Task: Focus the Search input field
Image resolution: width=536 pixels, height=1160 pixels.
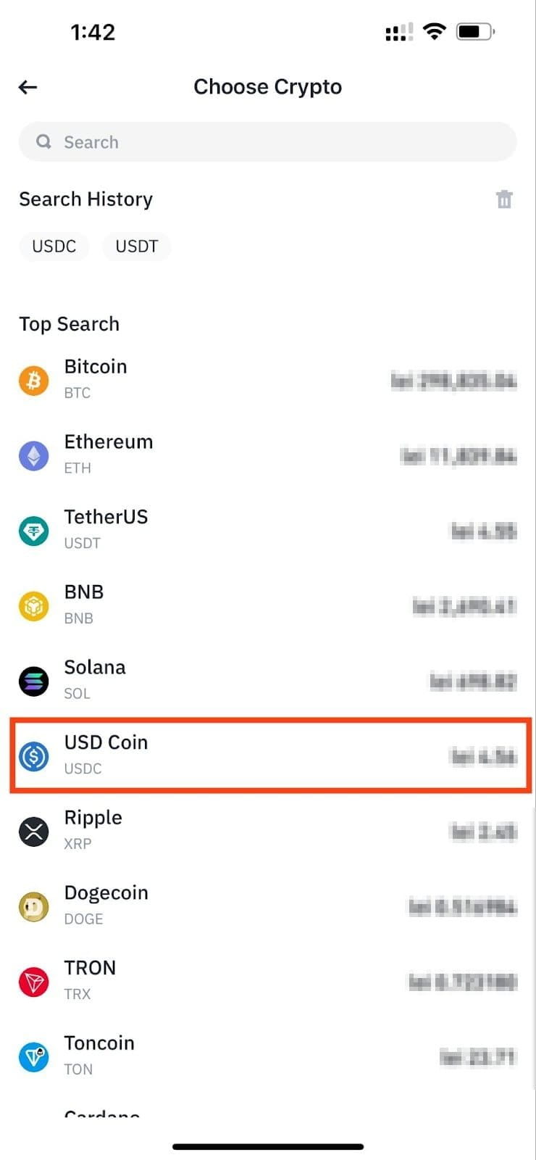Action: tap(275, 142)
